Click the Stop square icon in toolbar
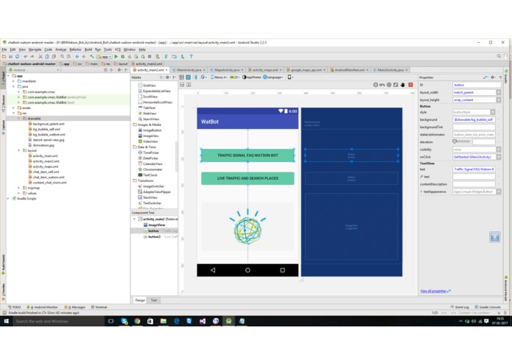 pos(150,57)
